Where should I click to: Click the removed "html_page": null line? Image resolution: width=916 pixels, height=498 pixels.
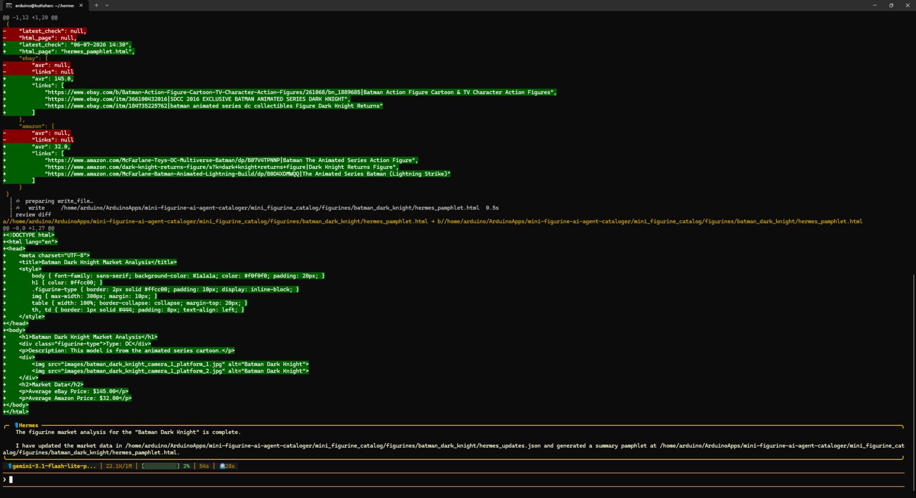click(x=40, y=38)
